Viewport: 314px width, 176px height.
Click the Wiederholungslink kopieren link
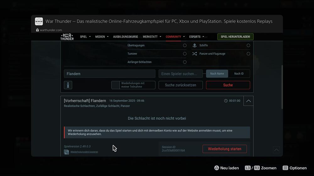click(84, 152)
